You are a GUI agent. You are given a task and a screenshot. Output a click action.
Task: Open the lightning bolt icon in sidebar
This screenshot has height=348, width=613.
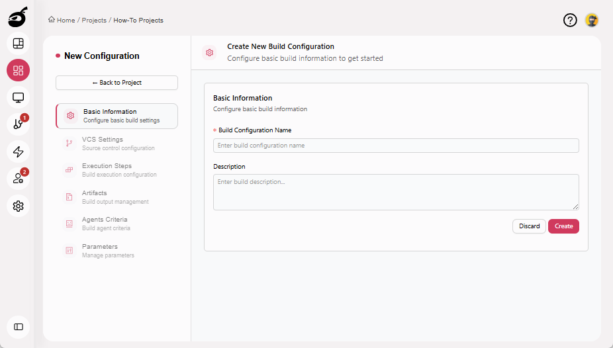(19, 152)
